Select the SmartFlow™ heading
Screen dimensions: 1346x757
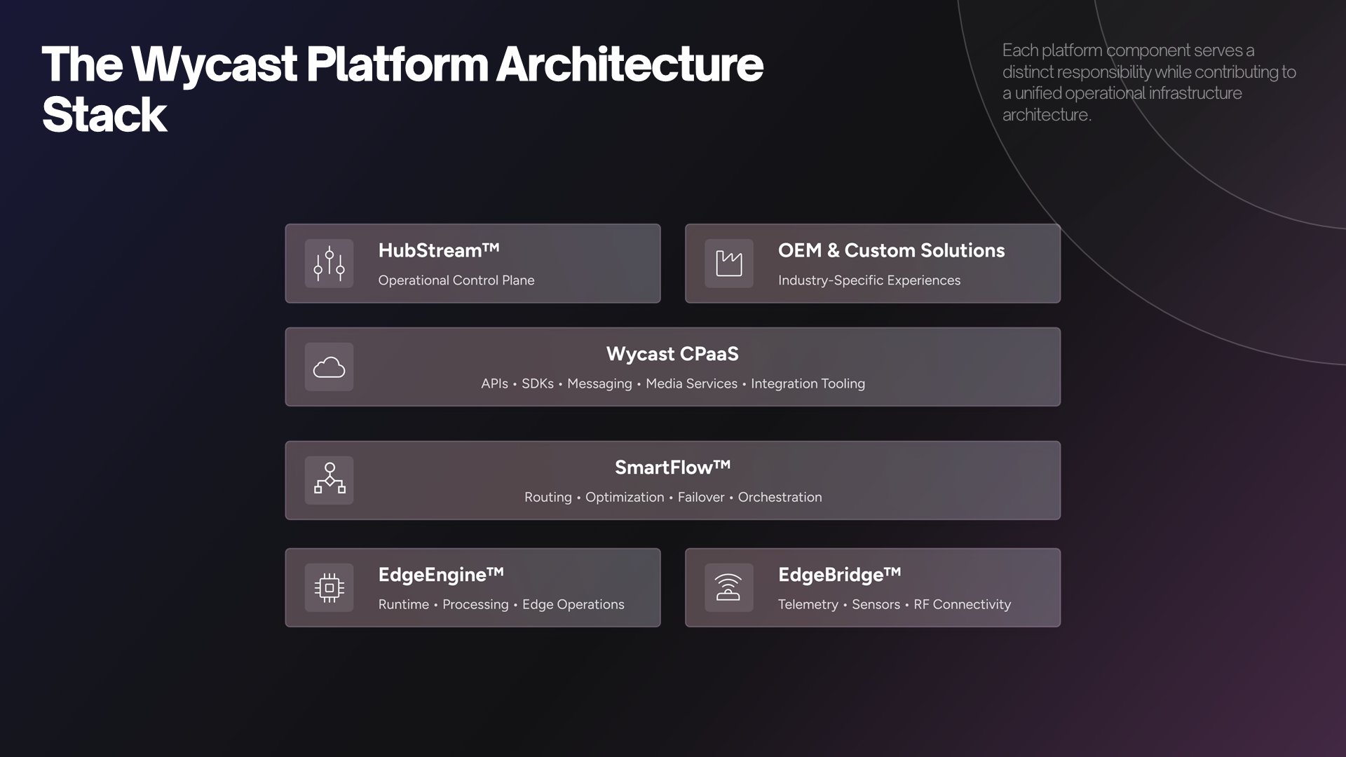[x=672, y=468]
